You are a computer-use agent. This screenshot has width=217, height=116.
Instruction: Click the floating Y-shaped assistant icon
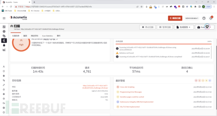[x=207, y=26]
